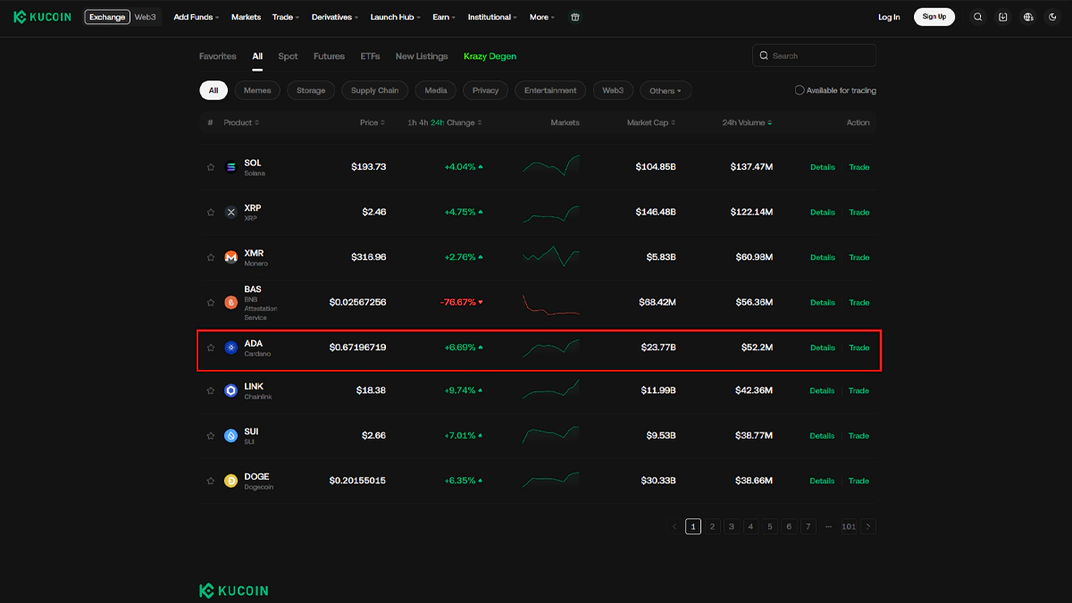Click the KuCoin logo in header
Screen dimensions: 1072x603
tap(43, 17)
